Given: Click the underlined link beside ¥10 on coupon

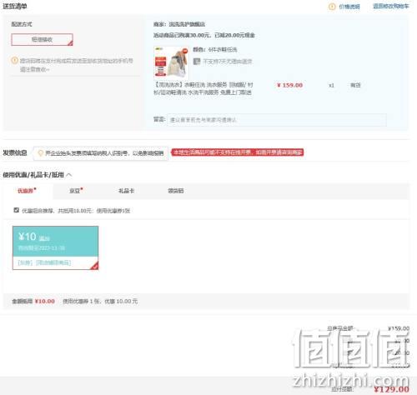Looking at the screenshot, I should tap(44, 238).
